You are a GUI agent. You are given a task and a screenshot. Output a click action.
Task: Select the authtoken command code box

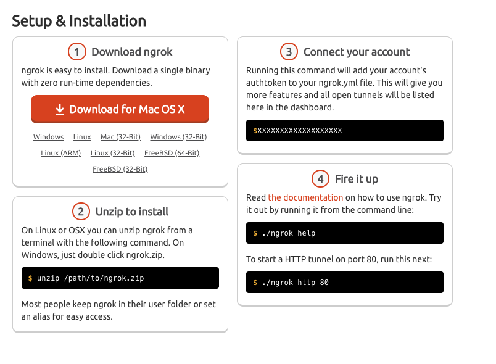click(345, 131)
